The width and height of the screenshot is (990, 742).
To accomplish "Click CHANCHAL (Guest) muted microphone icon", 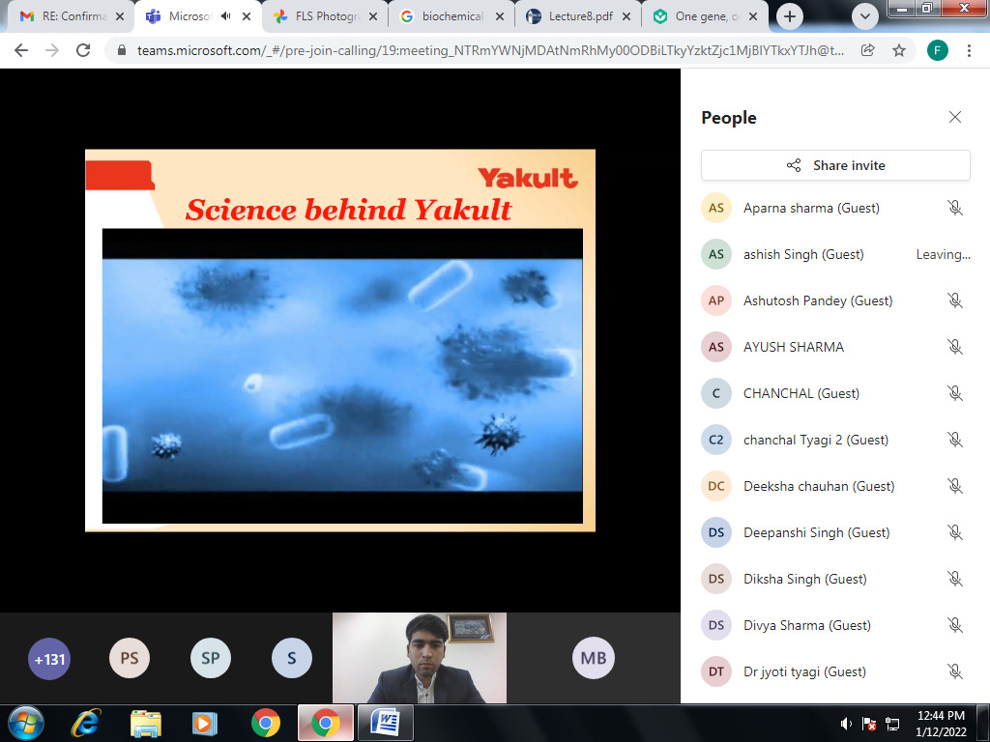I will pos(954,393).
